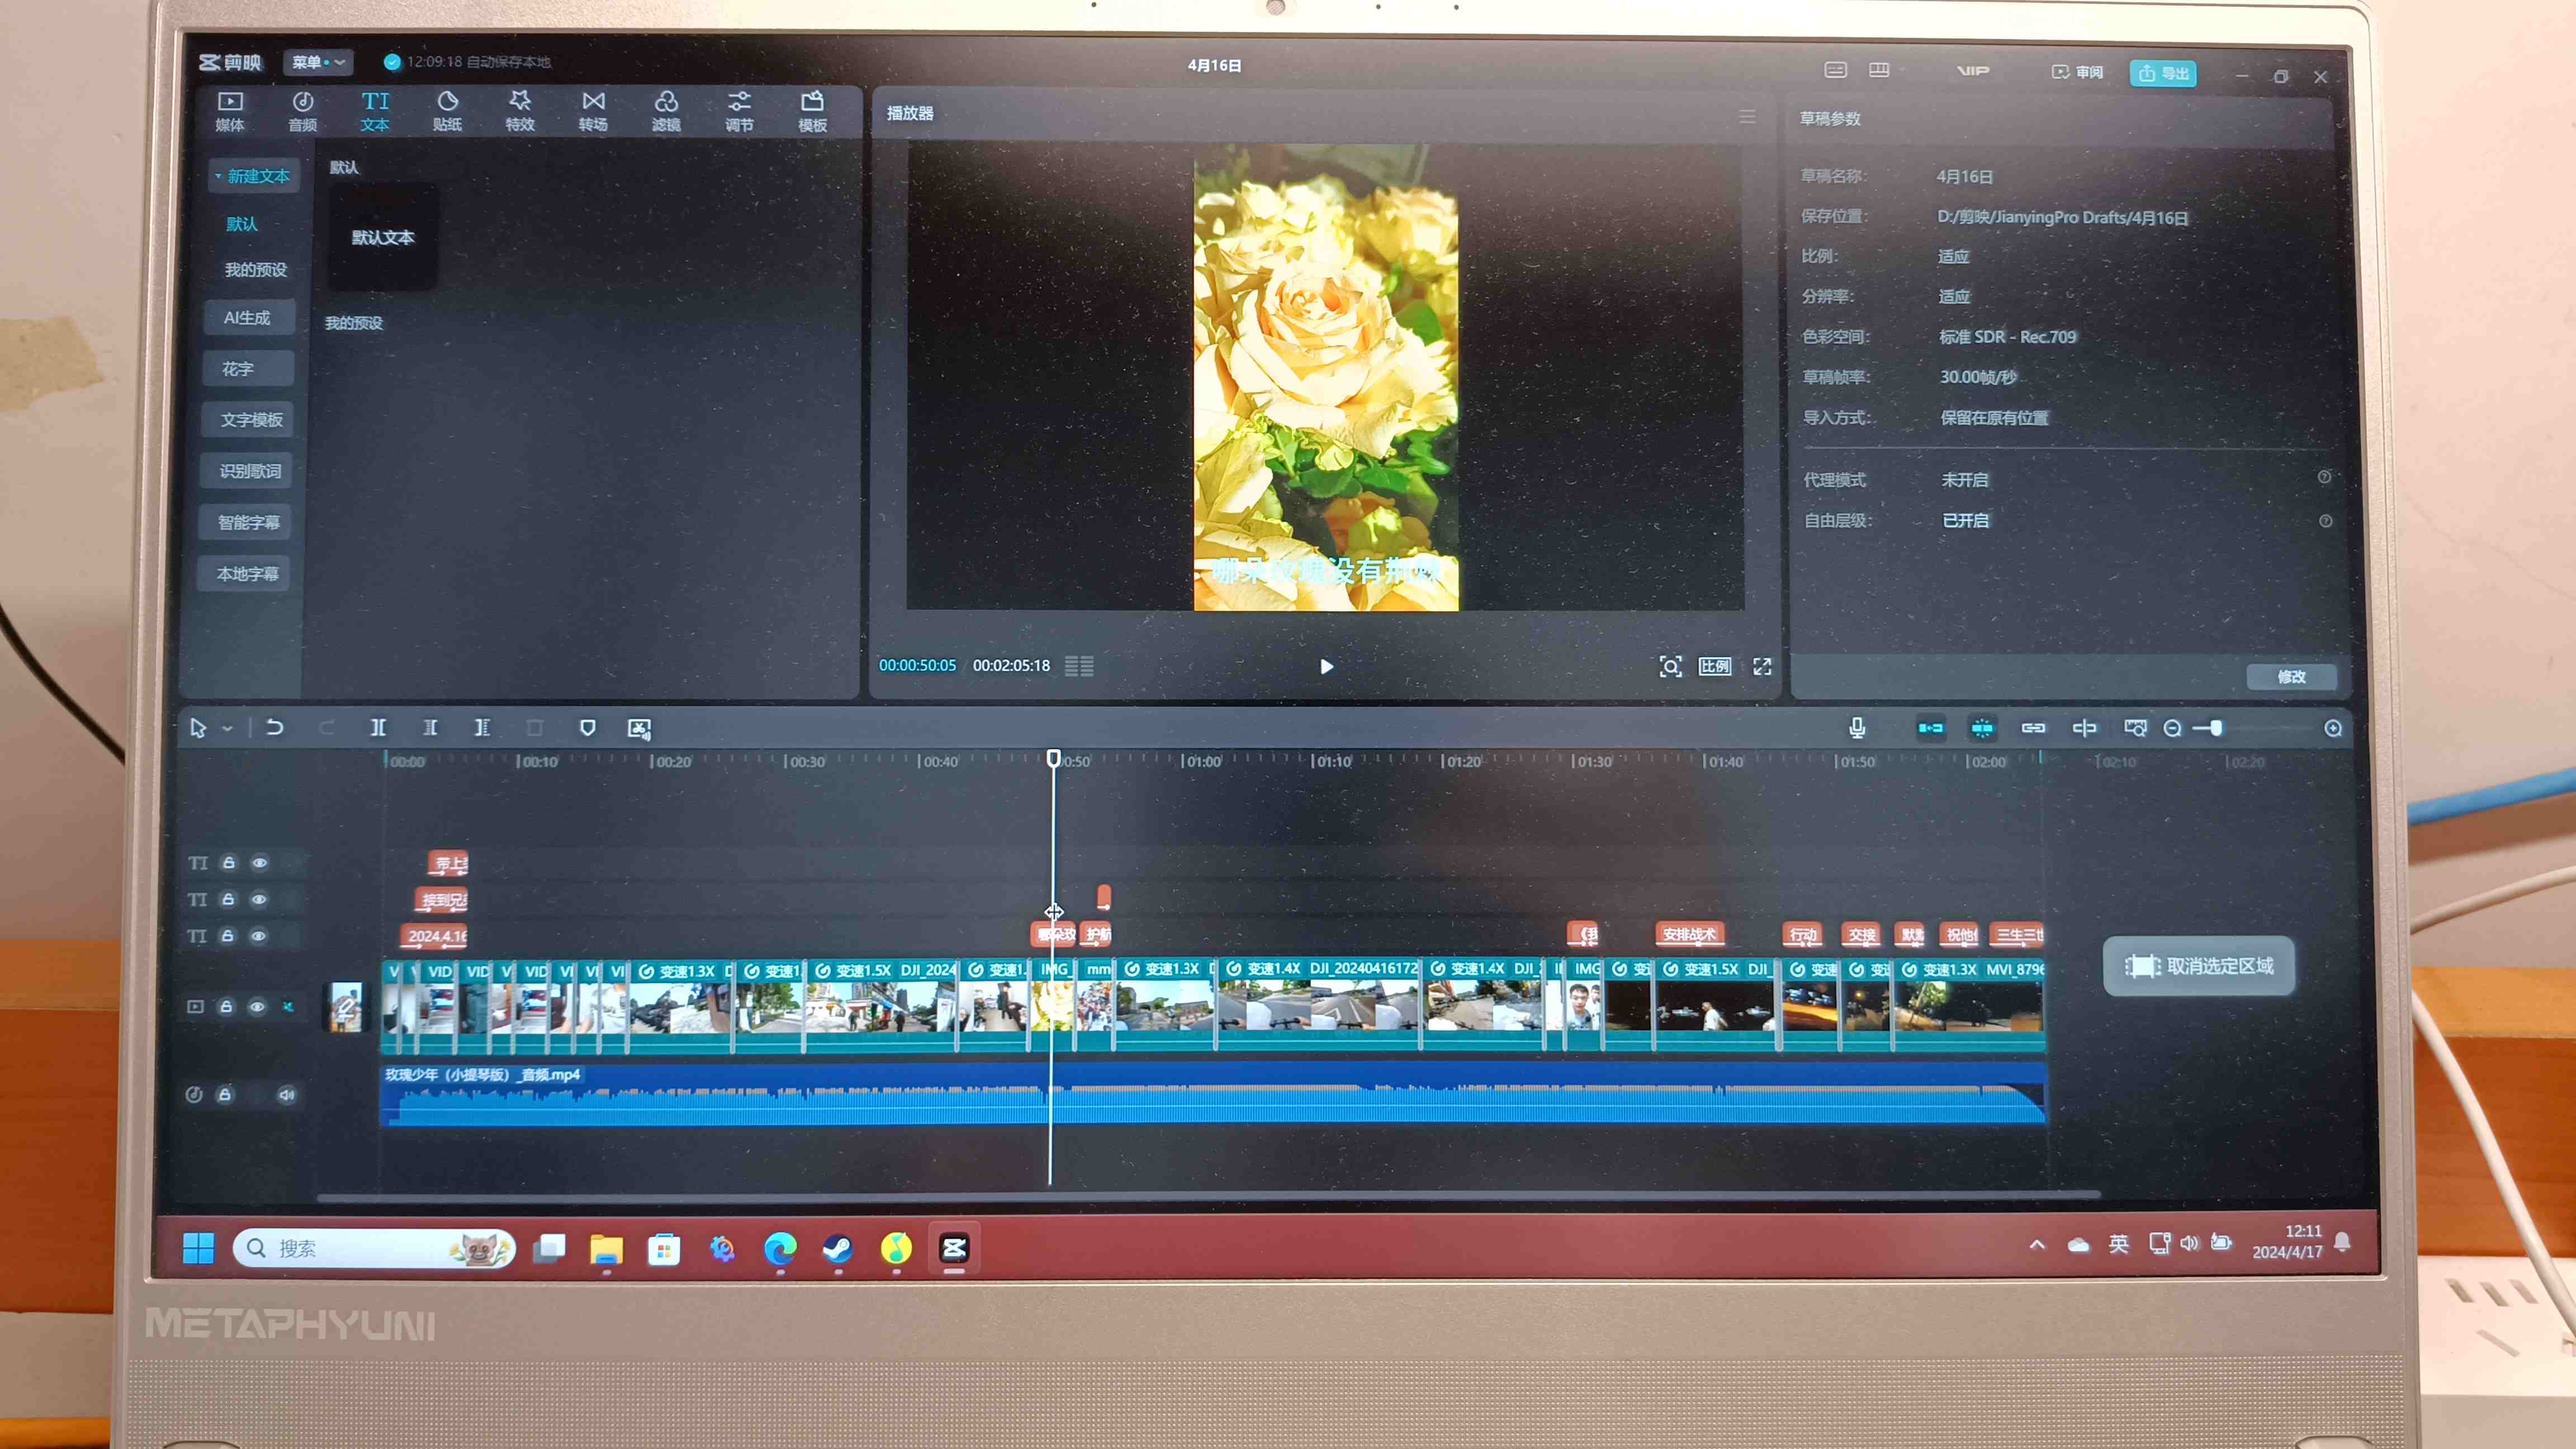Hide the second text track eye icon

pos(259,899)
